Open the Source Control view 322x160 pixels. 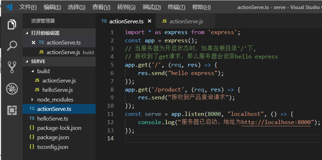tap(12, 67)
